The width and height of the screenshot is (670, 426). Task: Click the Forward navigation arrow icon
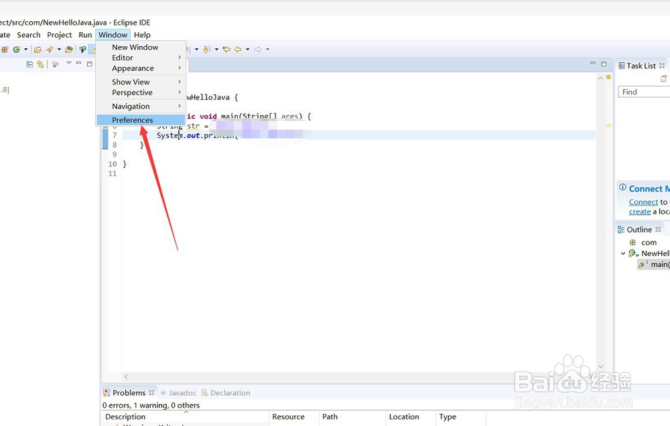point(258,49)
